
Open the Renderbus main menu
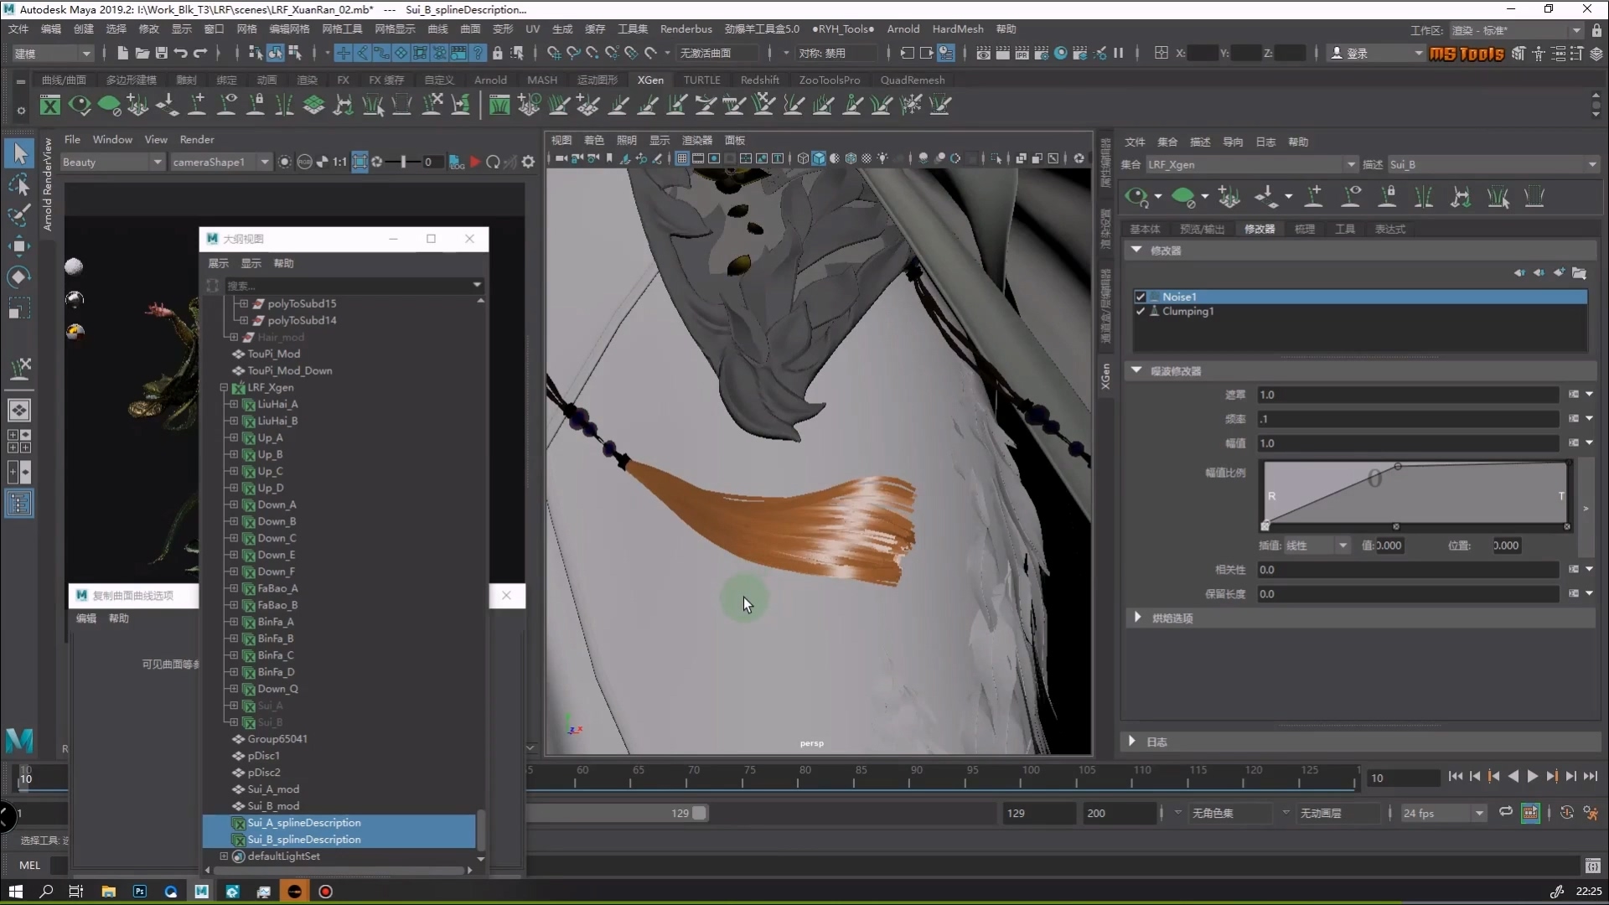686,28
